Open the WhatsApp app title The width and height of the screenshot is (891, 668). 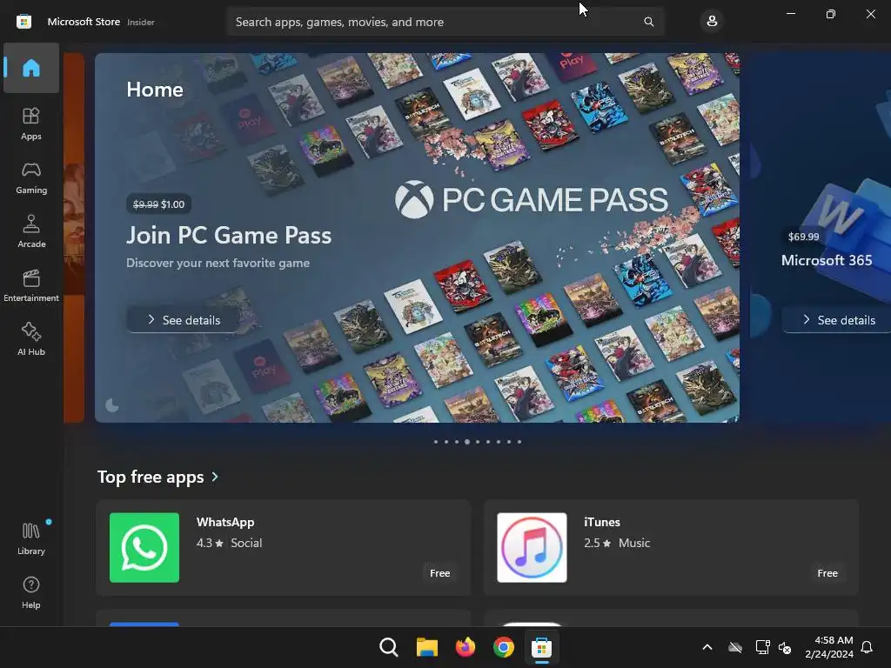coord(225,522)
